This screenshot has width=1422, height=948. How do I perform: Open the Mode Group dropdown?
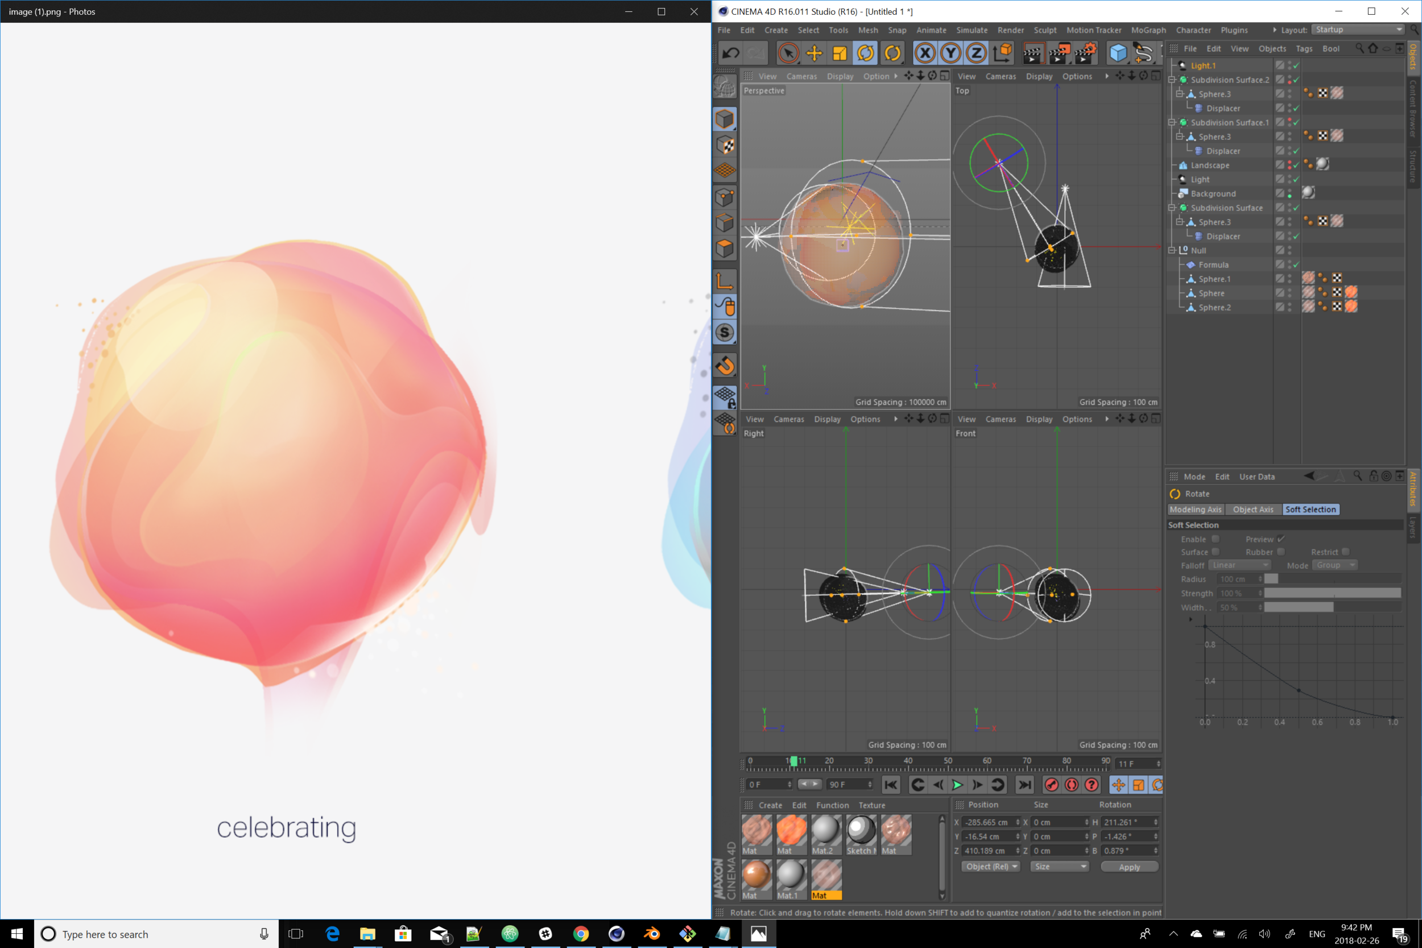point(1336,565)
